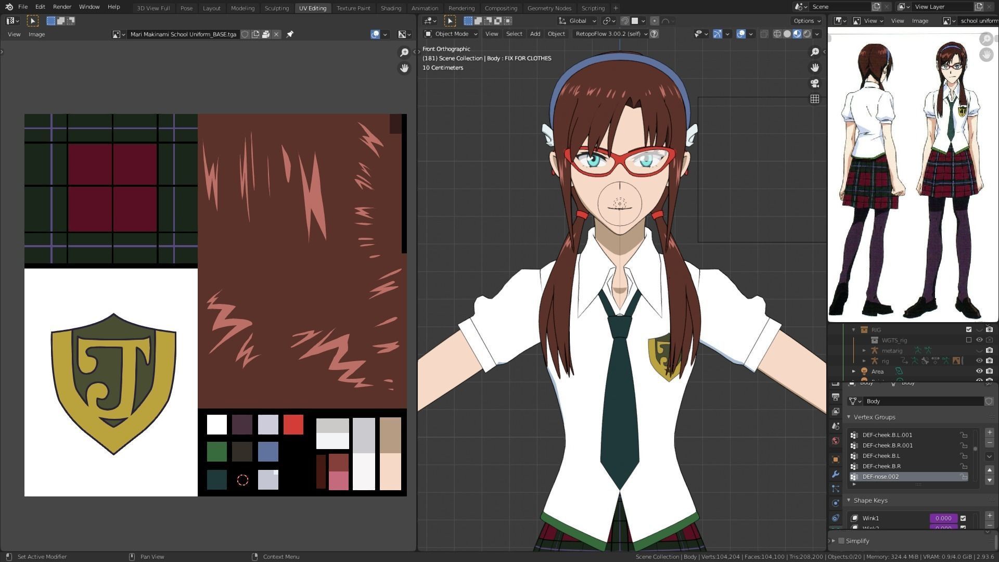Create new image copy icon in UV editor
Image resolution: width=999 pixels, height=562 pixels.
point(255,34)
